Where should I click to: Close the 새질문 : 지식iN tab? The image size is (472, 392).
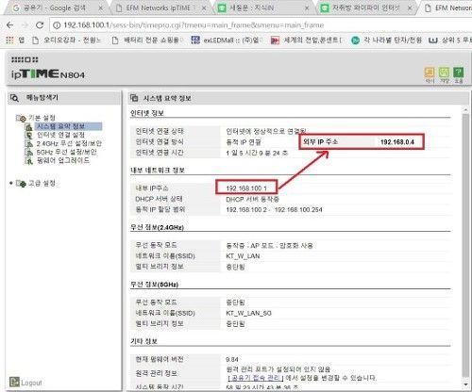pyautogui.click(x=307, y=8)
